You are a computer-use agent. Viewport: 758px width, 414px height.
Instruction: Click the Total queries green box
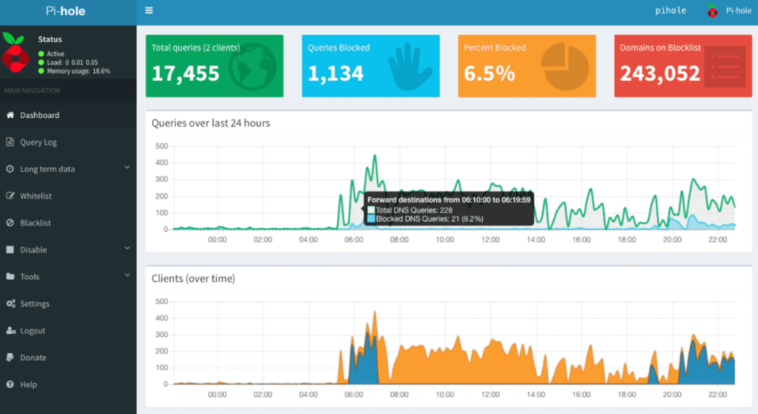[215, 66]
